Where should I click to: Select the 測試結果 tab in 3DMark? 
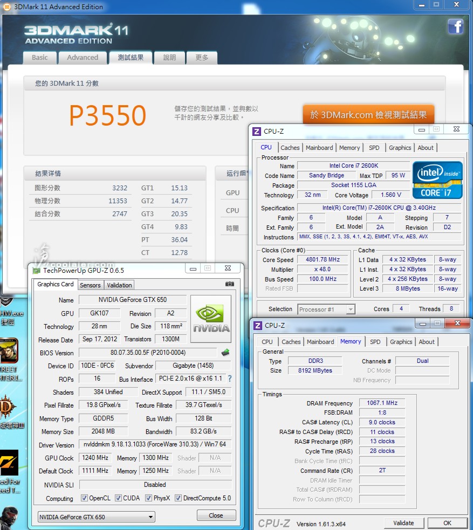[131, 58]
